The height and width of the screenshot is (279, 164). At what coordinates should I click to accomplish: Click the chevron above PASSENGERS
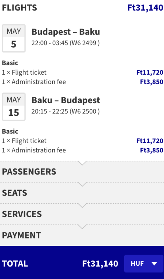tap(82, 163)
